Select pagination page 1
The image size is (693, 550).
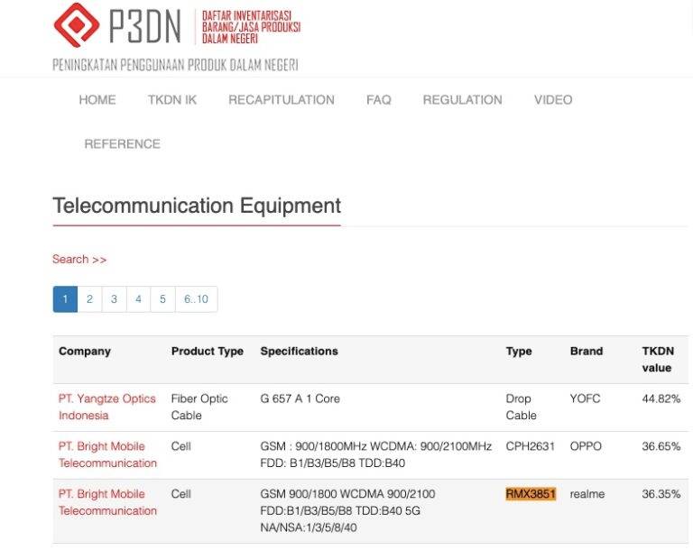tap(65, 299)
